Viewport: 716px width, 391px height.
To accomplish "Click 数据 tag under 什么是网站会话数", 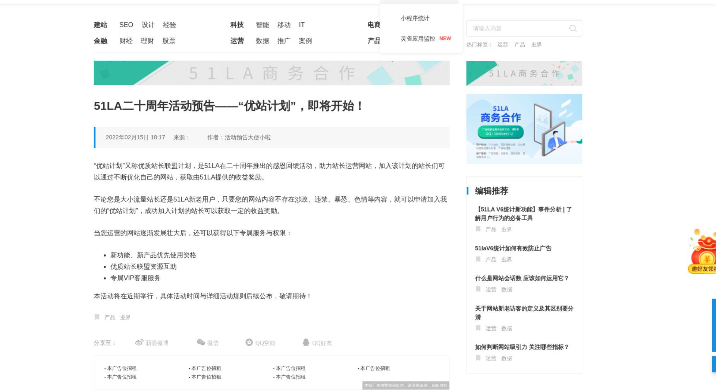I will [x=506, y=289].
